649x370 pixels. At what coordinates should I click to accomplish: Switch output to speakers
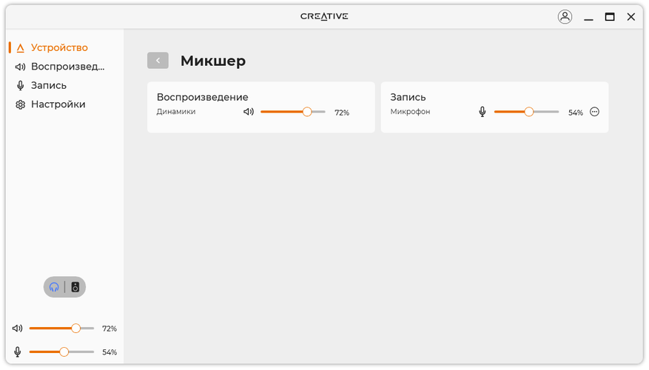click(x=75, y=287)
